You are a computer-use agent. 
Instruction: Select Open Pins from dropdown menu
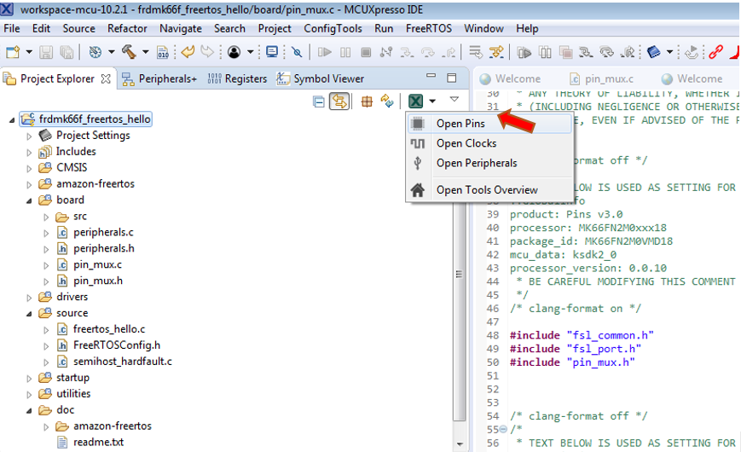[489, 124]
